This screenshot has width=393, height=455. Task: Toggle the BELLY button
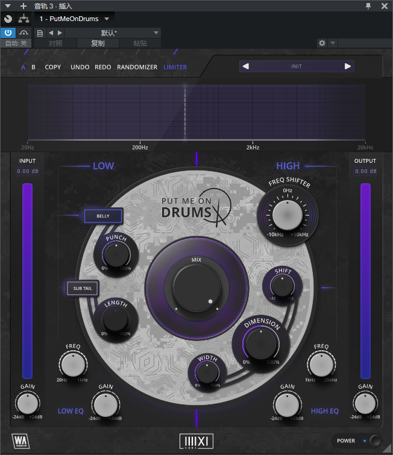103,216
